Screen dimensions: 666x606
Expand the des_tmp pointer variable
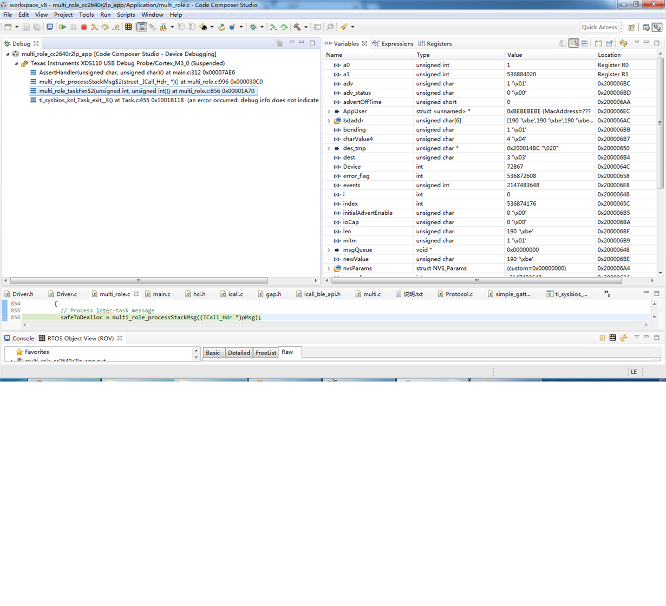[329, 148]
